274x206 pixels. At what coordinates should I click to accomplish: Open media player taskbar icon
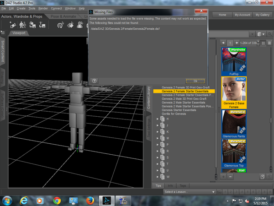40,201
